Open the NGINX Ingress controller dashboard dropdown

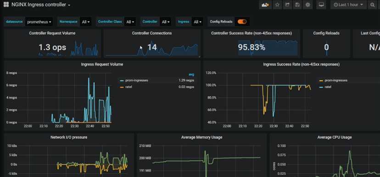point(41,5)
